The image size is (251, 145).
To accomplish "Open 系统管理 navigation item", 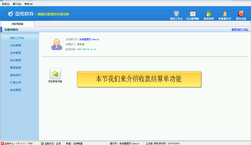I will (x=15, y=90).
